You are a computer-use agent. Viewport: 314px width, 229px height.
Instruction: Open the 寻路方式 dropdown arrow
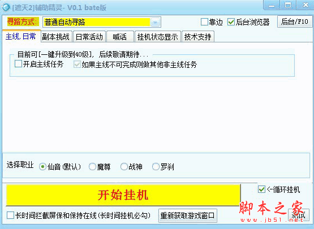155,22
